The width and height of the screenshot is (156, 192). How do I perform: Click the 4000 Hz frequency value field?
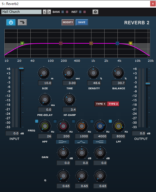[x=100, y=136]
